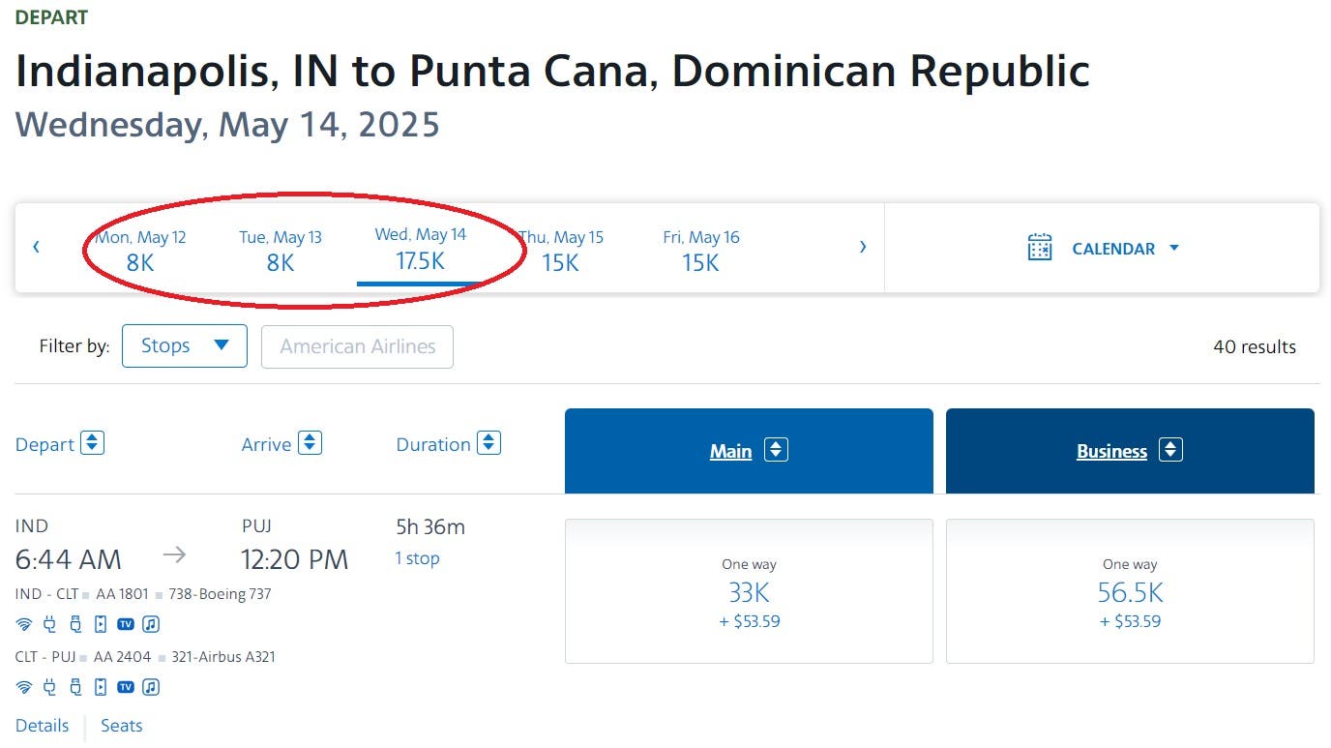Open flight Details link

click(x=43, y=726)
